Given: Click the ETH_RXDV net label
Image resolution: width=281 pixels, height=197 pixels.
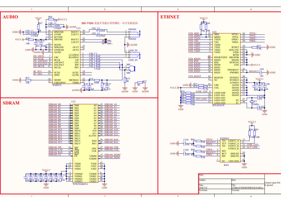Looking at the screenshot, I should [195, 59].
